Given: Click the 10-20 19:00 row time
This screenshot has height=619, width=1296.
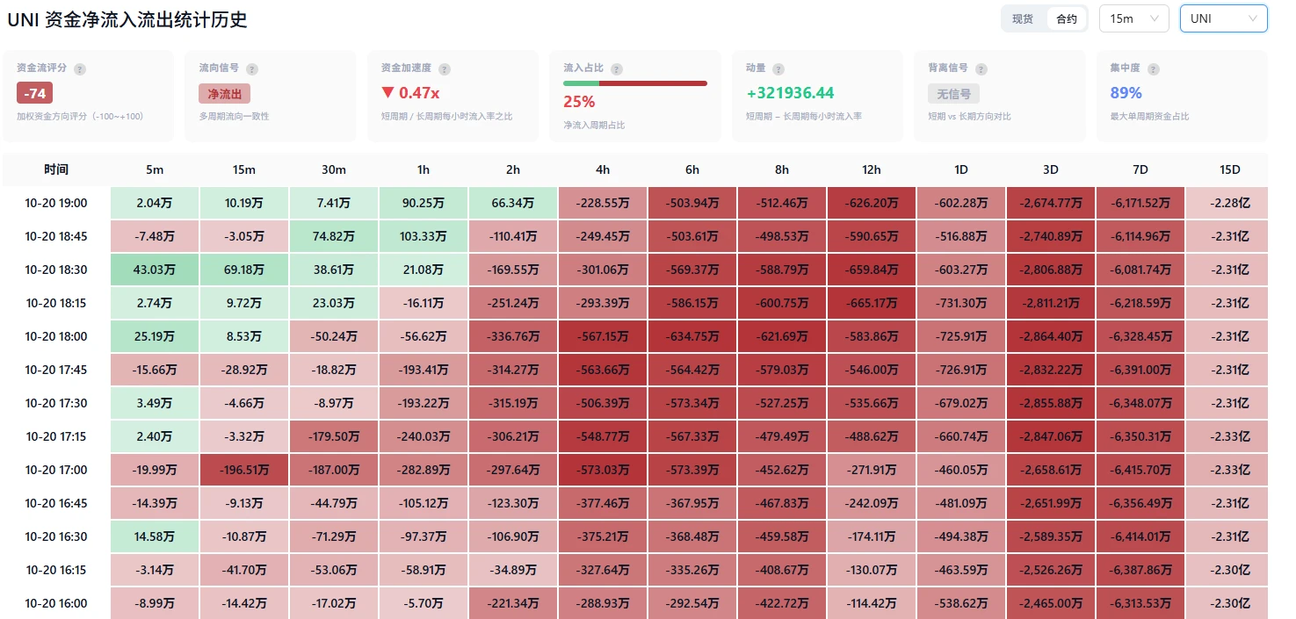Looking at the screenshot, I should pos(56,203).
